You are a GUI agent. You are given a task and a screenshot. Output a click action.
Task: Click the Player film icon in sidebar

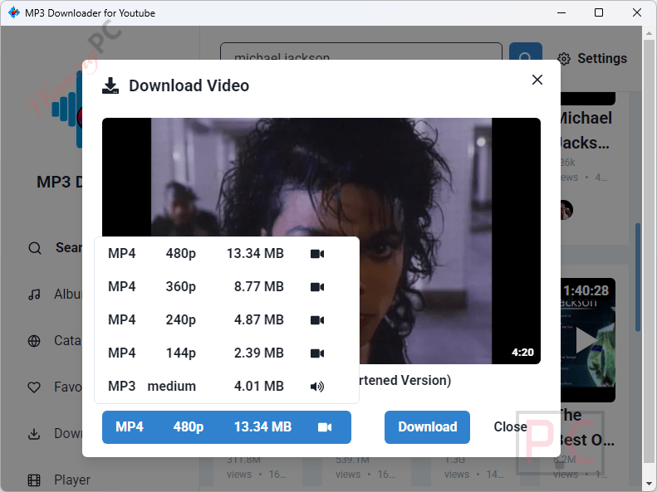pos(34,480)
